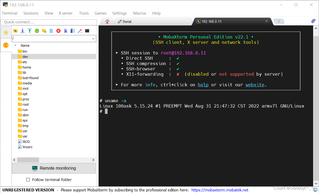Close the Serial tab
The height and width of the screenshot is (193, 319).
[188, 21]
